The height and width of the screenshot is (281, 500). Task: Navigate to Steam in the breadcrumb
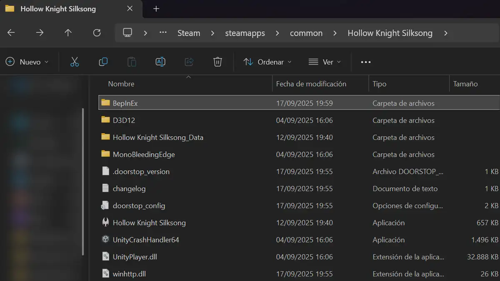click(189, 33)
